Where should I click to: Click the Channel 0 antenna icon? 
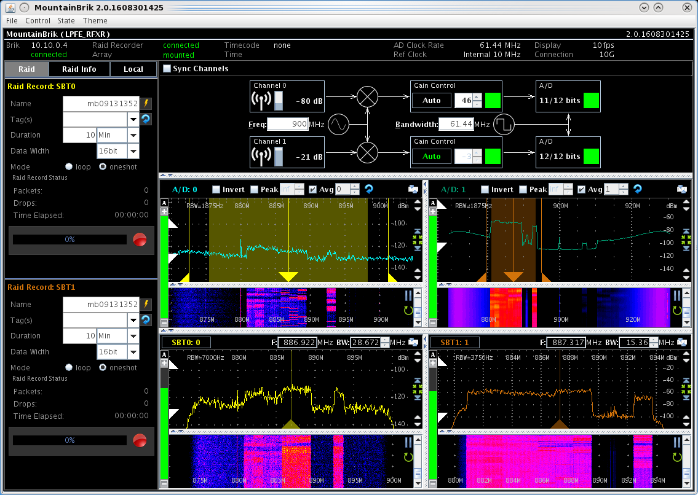261,100
